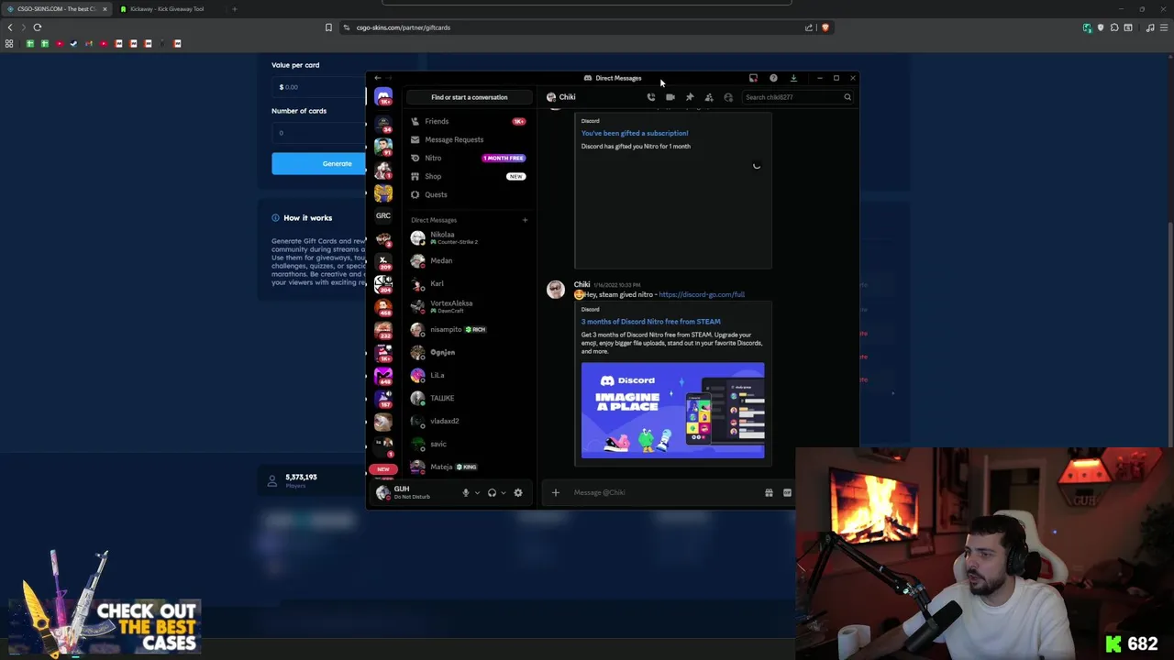Click the NEW unread servers indicator
Image resolution: width=1174 pixels, height=660 pixels.
[383, 469]
